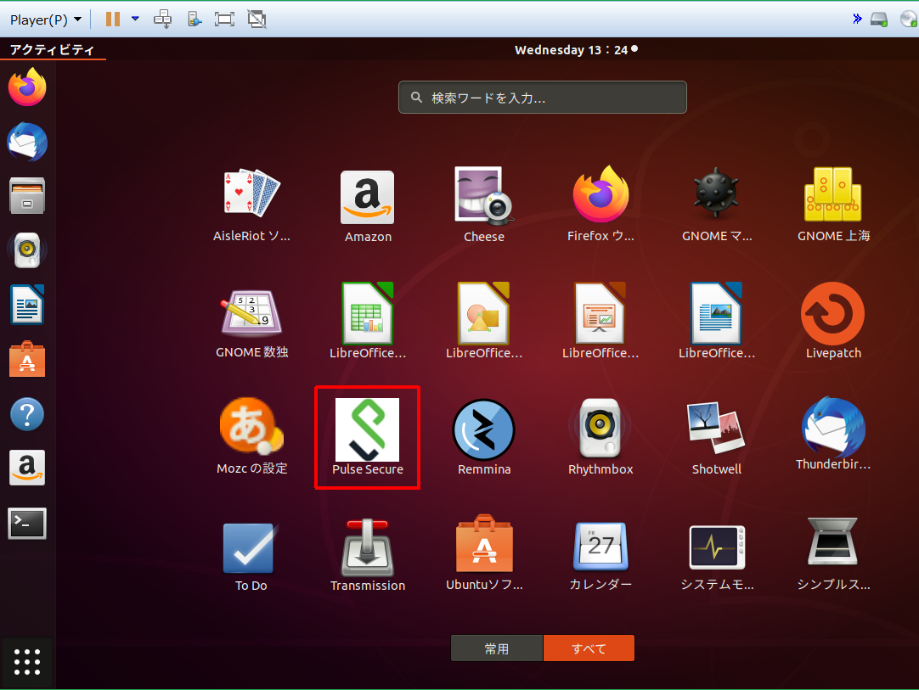Open Terminal from the dock

click(x=27, y=524)
